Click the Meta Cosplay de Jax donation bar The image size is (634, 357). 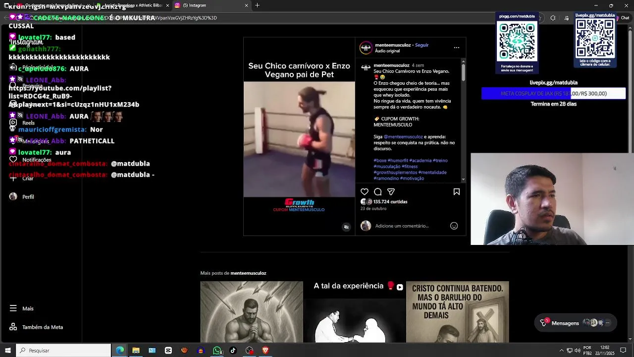click(553, 94)
